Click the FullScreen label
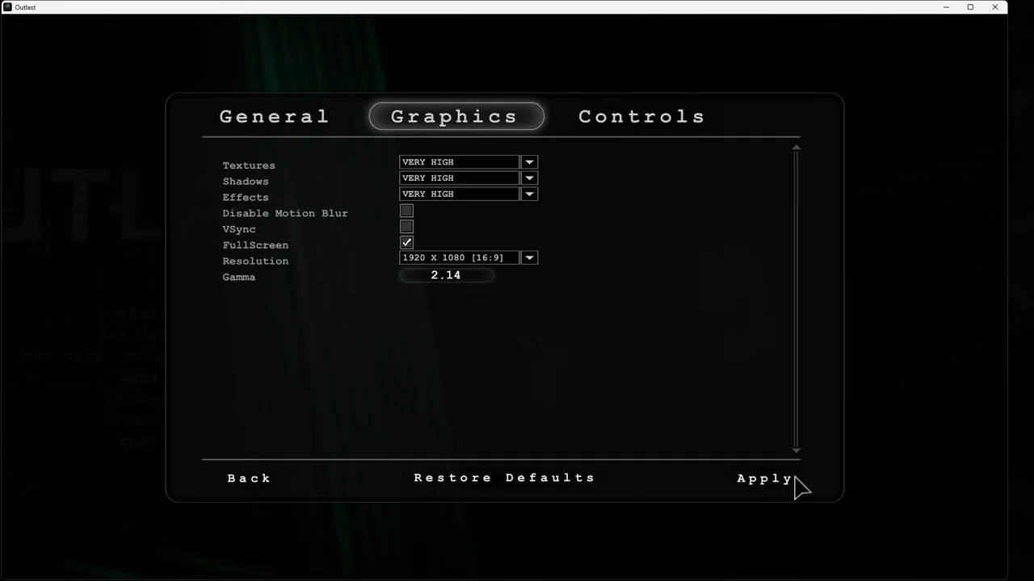1034x581 pixels. (255, 245)
